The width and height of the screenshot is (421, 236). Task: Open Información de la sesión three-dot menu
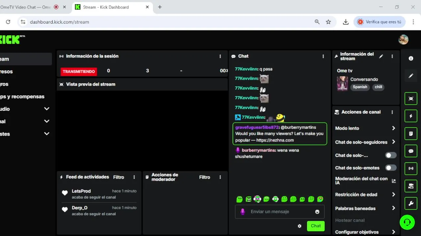[220, 56]
